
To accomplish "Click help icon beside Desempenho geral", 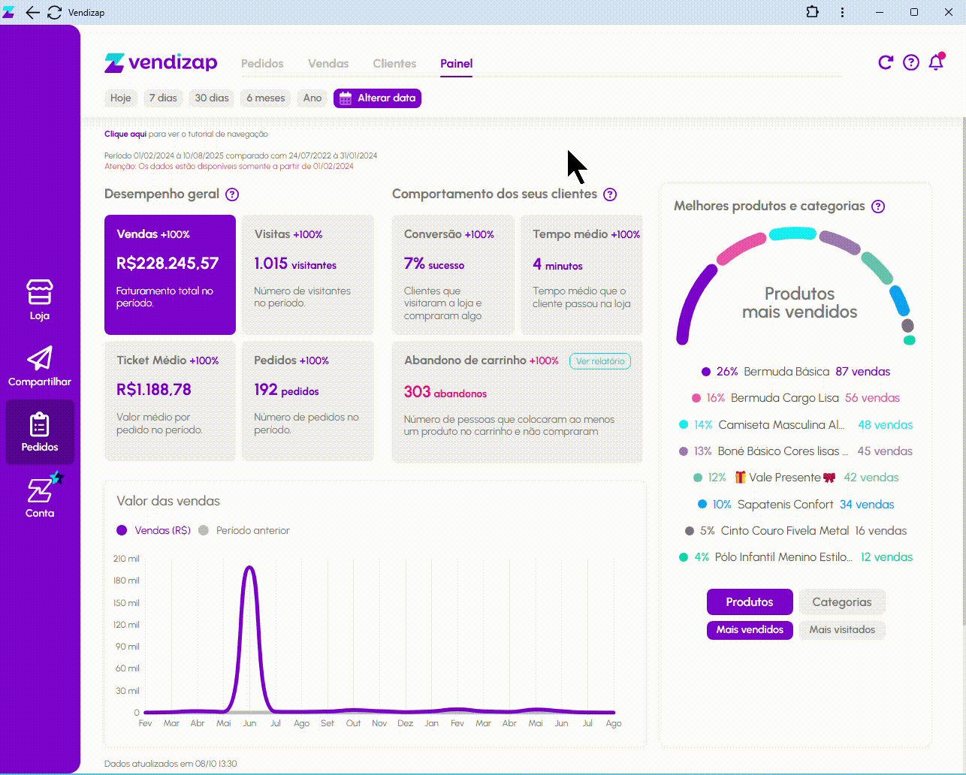I will pyautogui.click(x=232, y=195).
